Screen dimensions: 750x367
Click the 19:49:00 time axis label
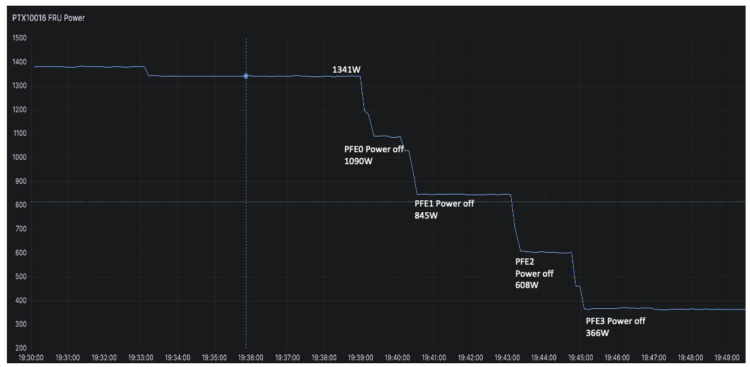[727, 358]
